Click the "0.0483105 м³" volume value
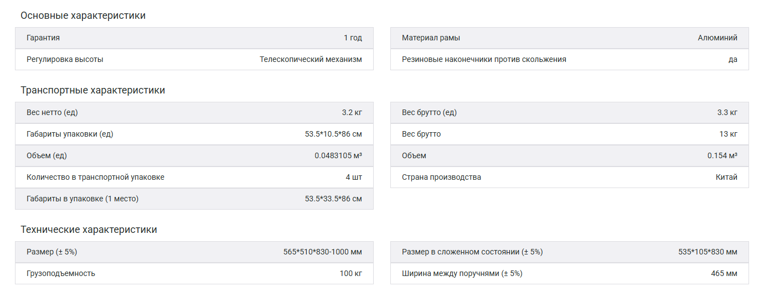 click(x=338, y=155)
